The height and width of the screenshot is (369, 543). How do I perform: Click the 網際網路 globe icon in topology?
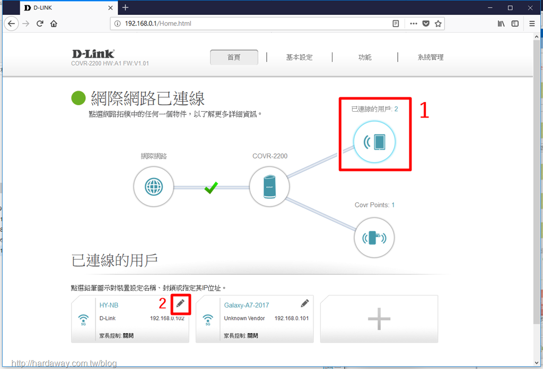click(153, 186)
